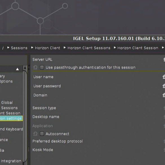Viewport: 165px width, 165px height.
Task: Click the root slash in breadcrumb
Action: click(x=3, y=48)
